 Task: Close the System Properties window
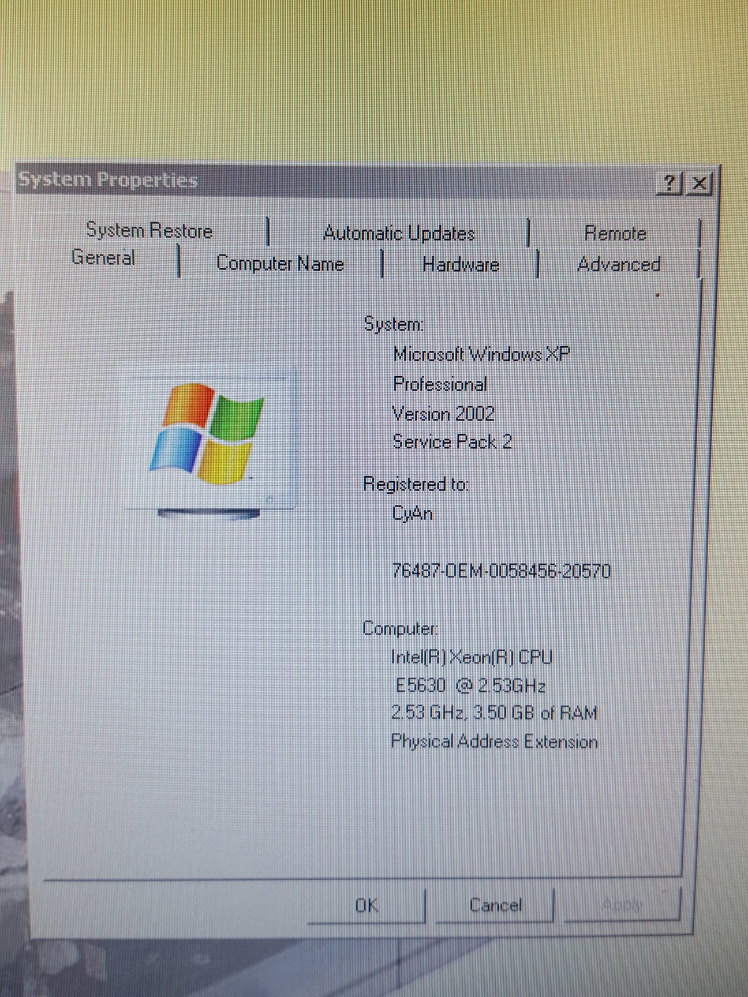tap(699, 183)
